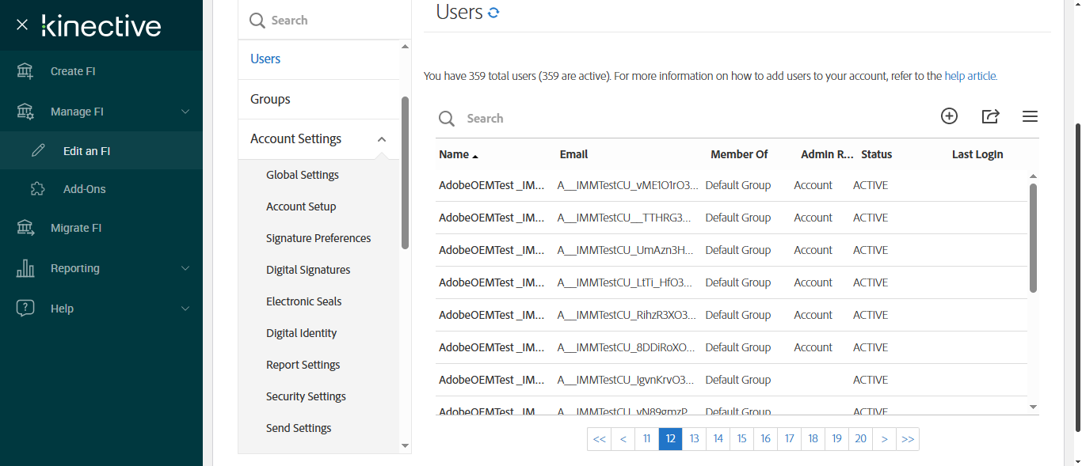Expand the Reporting menu chevron

[185, 268]
